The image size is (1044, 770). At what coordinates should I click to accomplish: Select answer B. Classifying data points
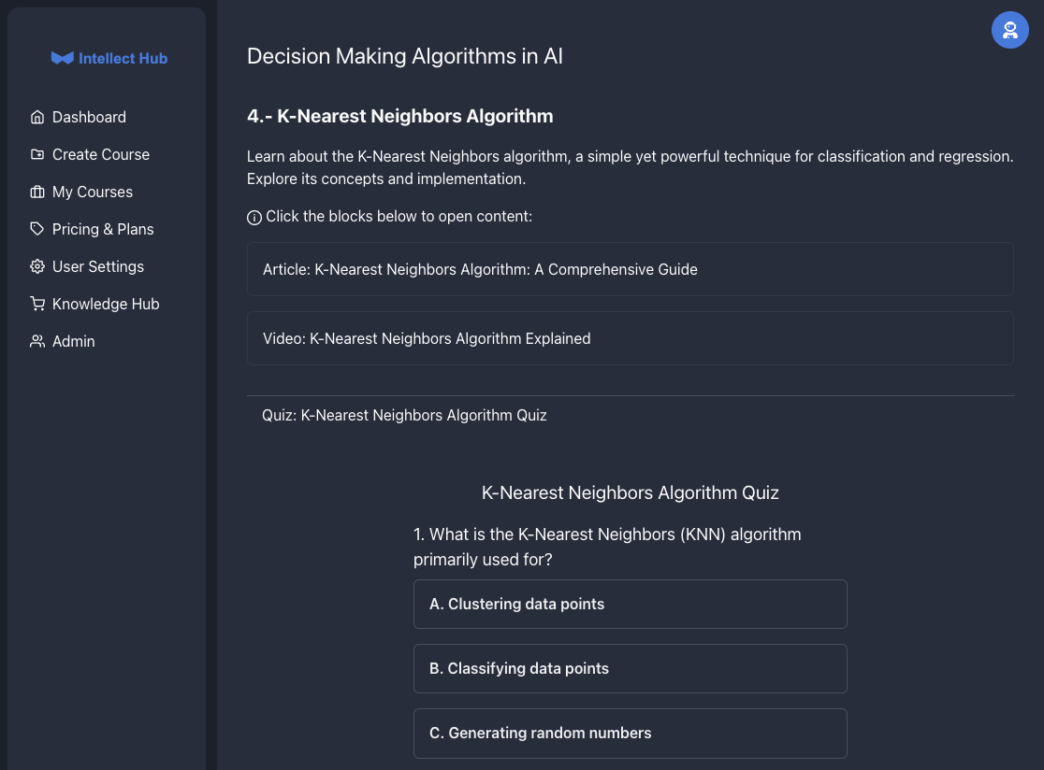click(x=630, y=669)
